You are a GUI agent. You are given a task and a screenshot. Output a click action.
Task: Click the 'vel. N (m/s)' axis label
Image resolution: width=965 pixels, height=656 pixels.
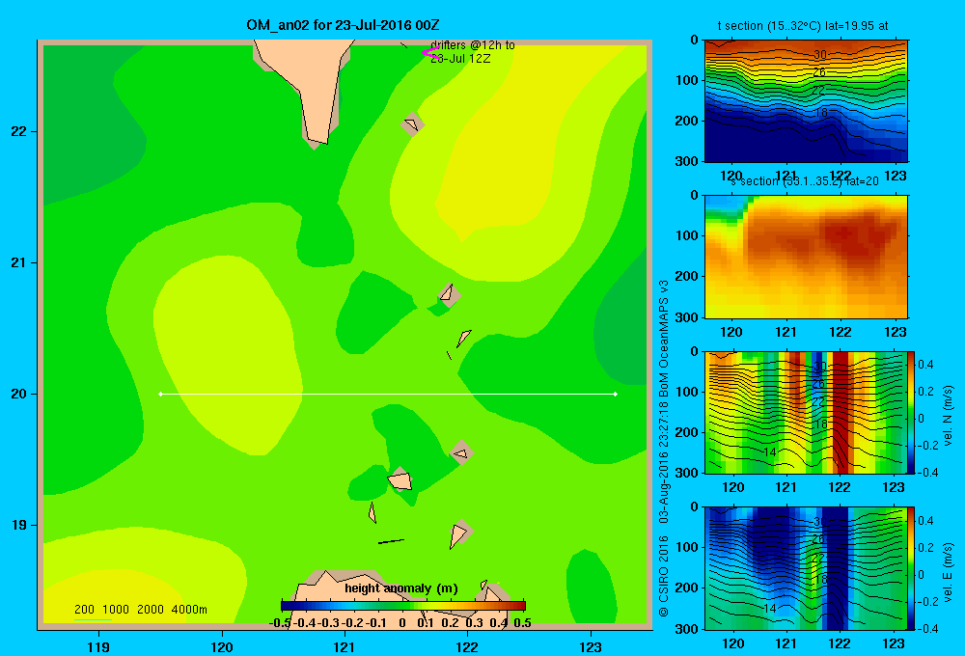(x=948, y=416)
